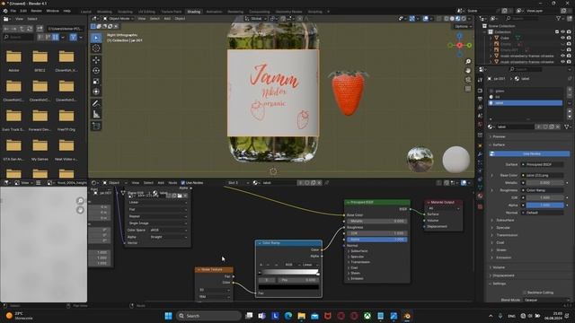
Task: Open node editor Add menu
Action: (x=161, y=183)
